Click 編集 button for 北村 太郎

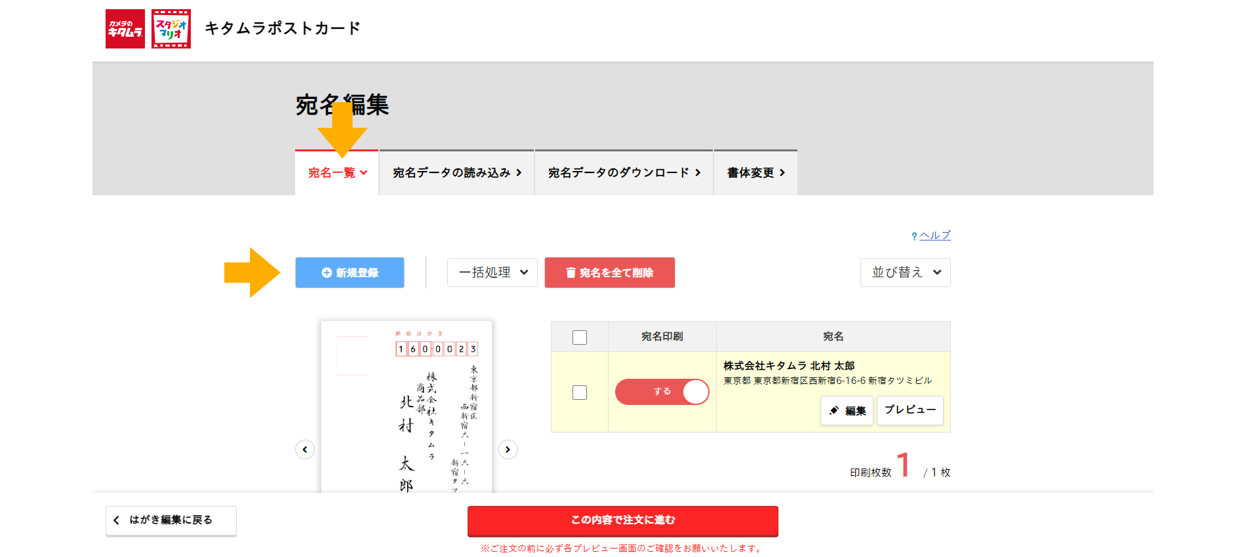point(847,410)
